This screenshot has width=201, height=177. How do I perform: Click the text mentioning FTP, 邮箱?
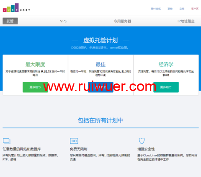click(31, 157)
